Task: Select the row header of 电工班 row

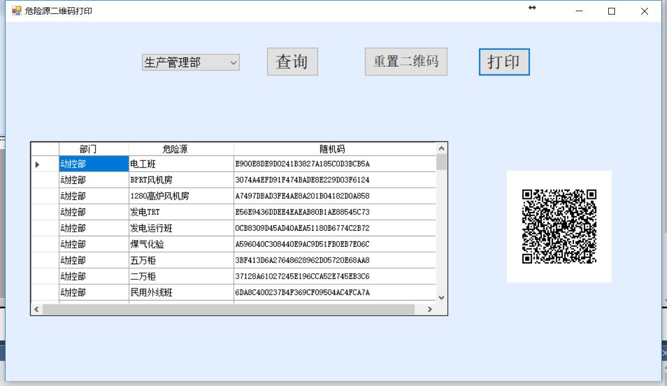Action: [x=45, y=164]
